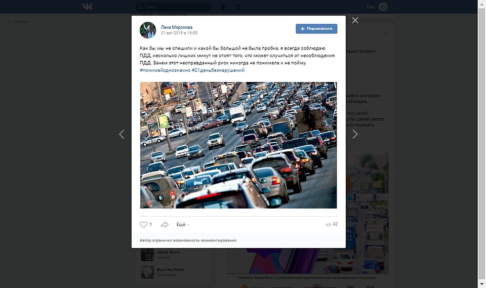Open the traffic jam photo

[x=238, y=145]
